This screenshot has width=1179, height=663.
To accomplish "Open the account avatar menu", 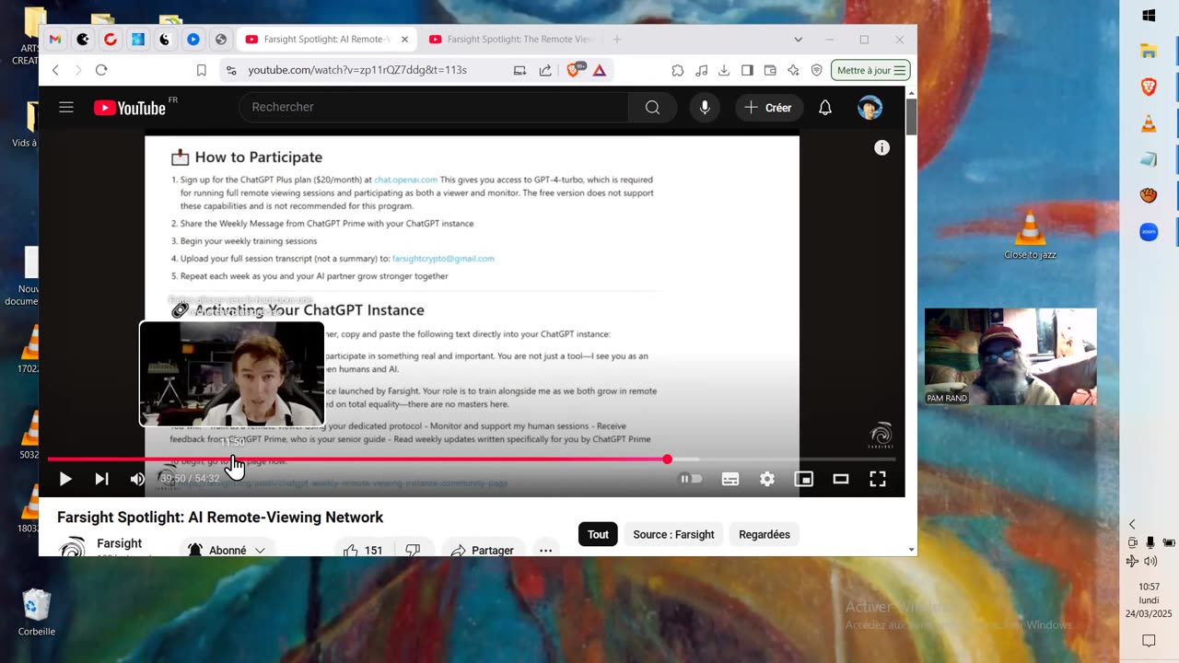I will (x=870, y=108).
